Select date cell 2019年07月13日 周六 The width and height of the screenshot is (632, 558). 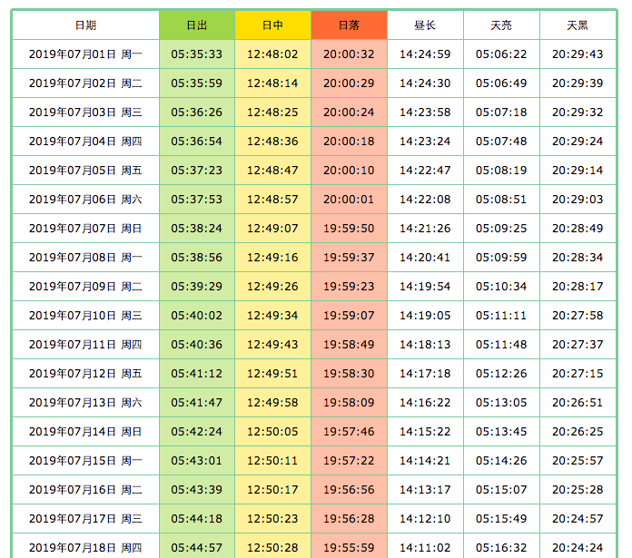[85, 403]
